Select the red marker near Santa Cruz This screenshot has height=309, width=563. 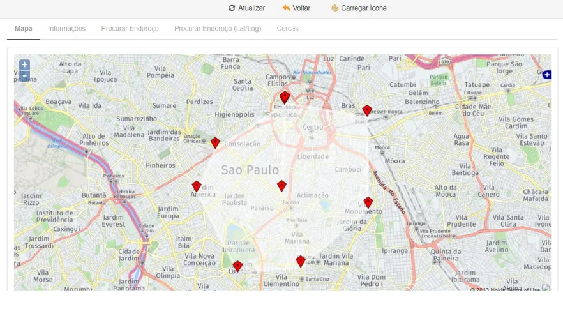pyautogui.click(x=301, y=261)
